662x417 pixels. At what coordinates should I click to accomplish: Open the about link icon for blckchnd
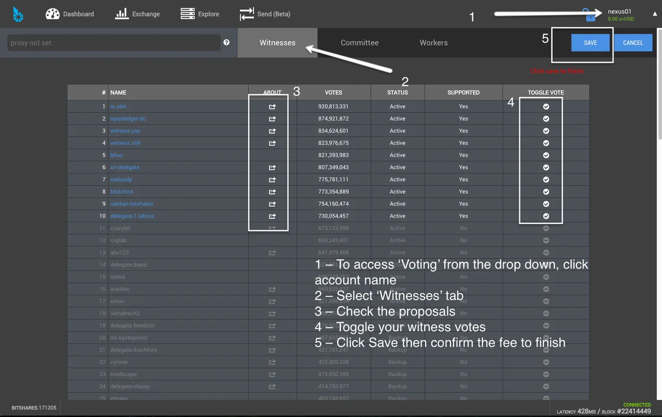[x=273, y=192]
